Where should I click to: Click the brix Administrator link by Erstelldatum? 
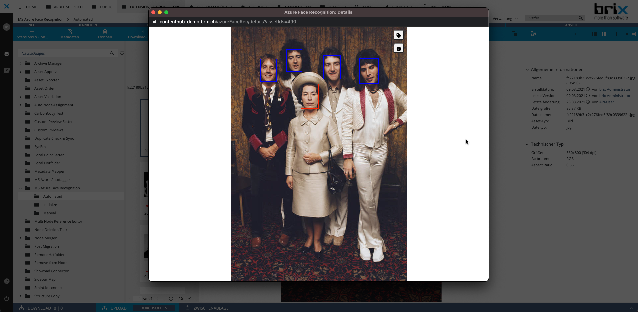click(x=615, y=89)
